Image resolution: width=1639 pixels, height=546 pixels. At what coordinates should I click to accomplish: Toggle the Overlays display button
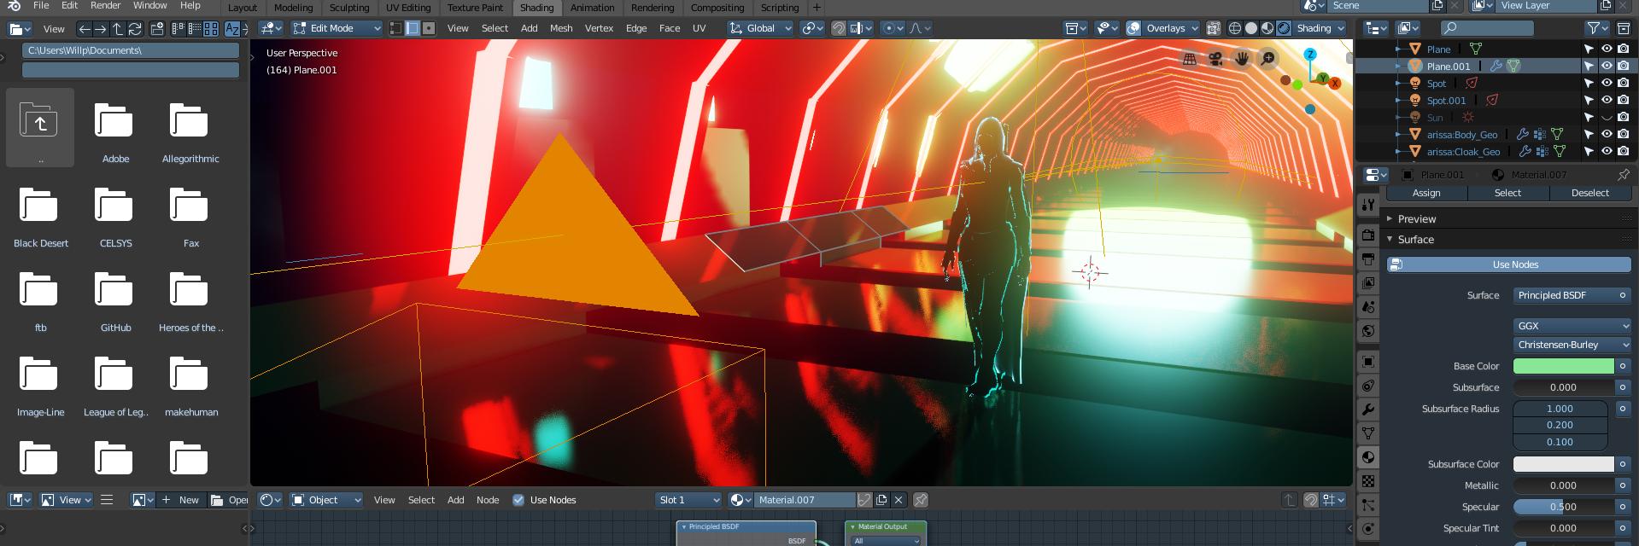click(x=1133, y=28)
